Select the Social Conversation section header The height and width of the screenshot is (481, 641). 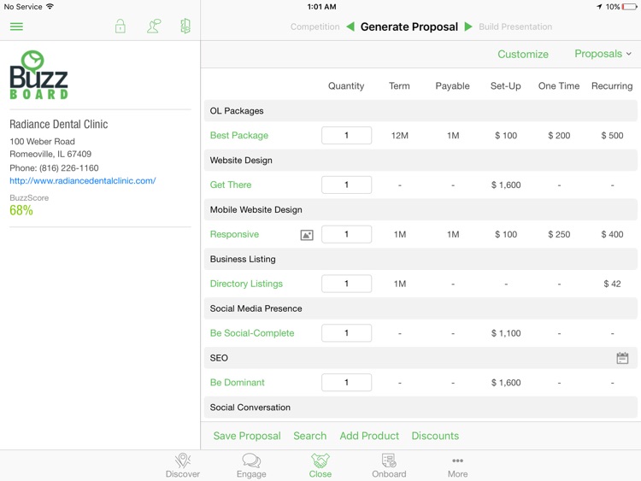[420, 408]
